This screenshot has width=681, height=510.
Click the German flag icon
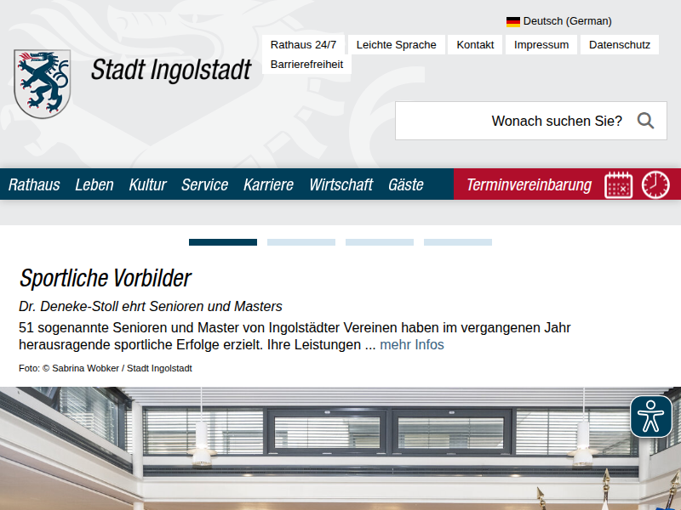(513, 21)
